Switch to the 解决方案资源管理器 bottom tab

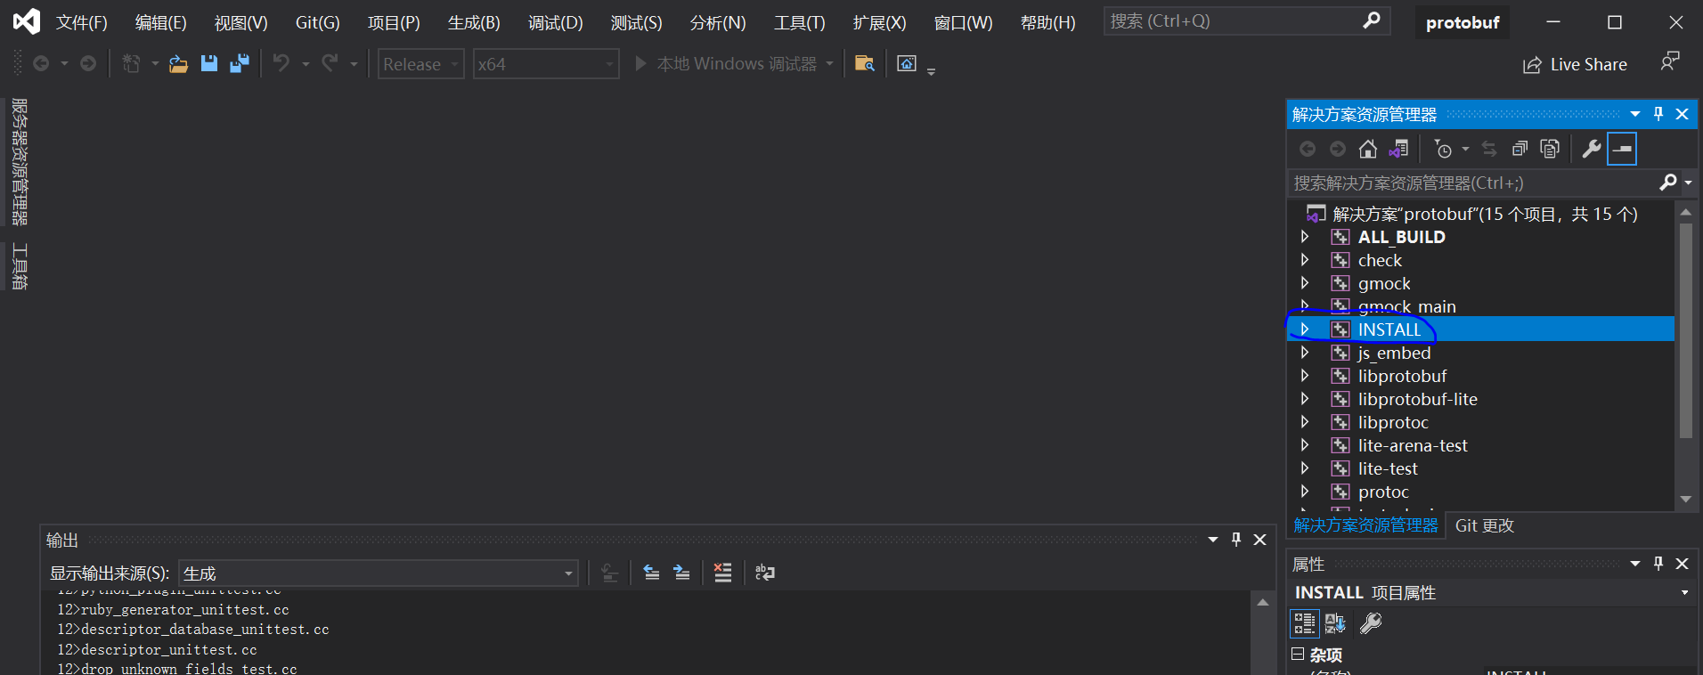click(x=1365, y=525)
